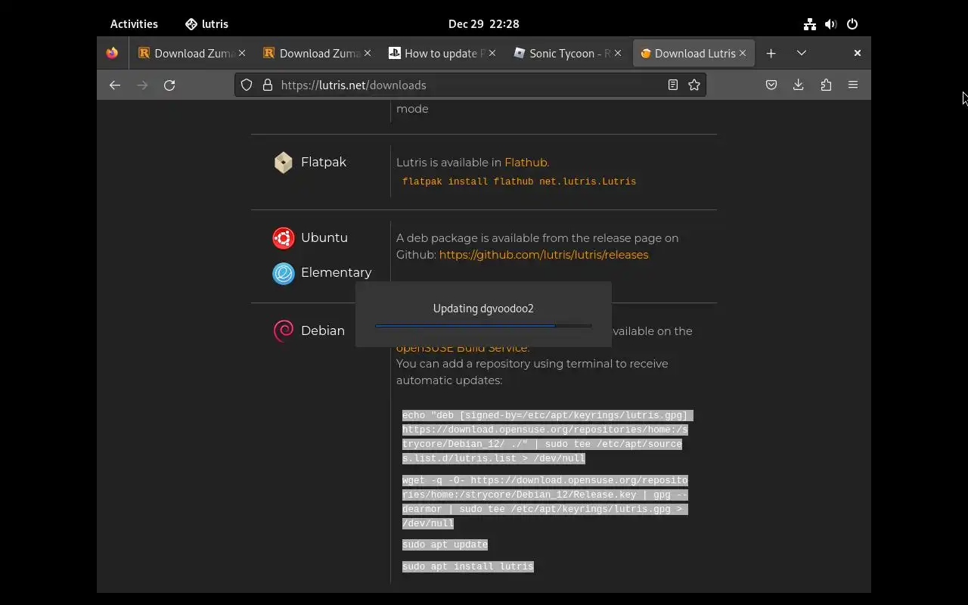The height and width of the screenshot is (605, 968).
Task: Switch to first Download Zuma tab
Action: click(x=185, y=53)
